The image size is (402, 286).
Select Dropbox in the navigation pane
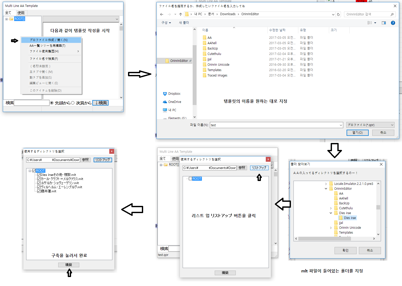pos(174,94)
